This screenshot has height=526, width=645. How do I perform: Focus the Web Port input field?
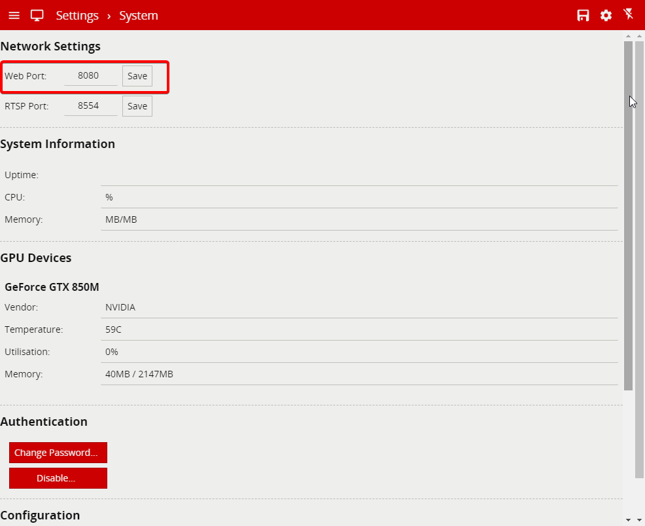pyautogui.click(x=90, y=76)
